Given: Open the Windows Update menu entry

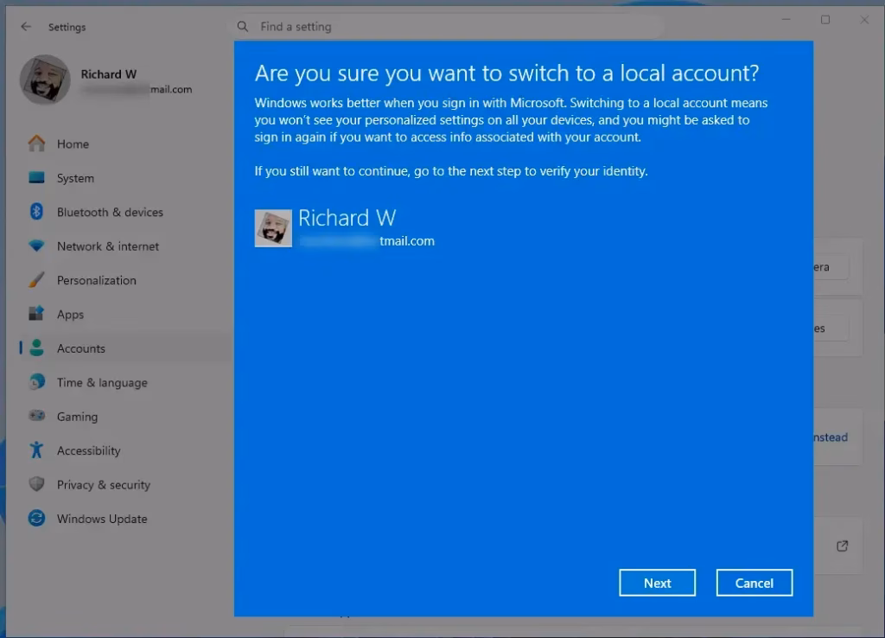Looking at the screenshot, I should point(102,519).
